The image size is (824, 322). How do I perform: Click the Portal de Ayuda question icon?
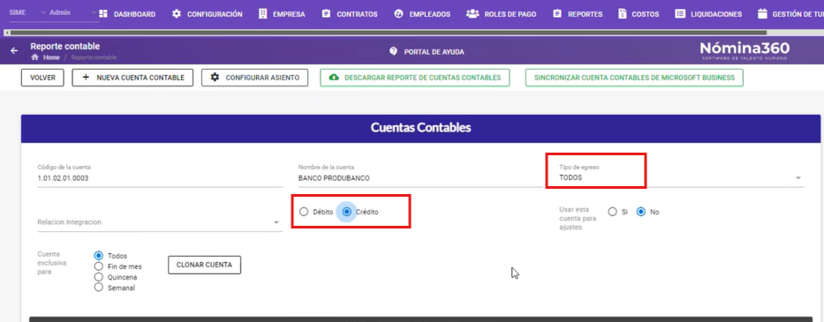(x=393, y=51)
